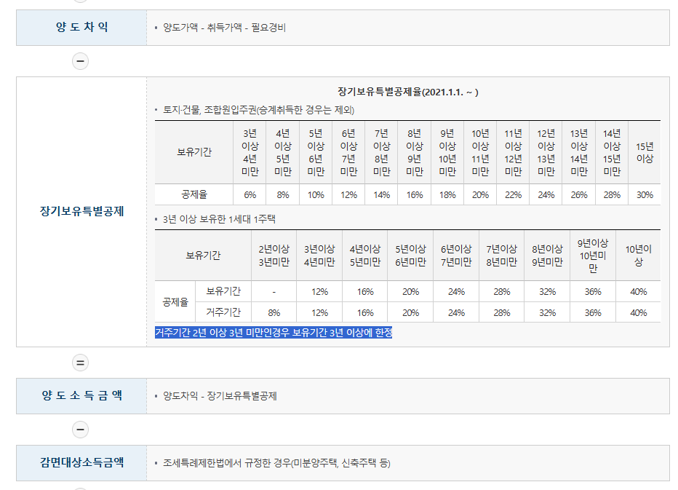Screen dimensions: 678x490
Task: Click the text 양도차익 - 장기보유특별공제
Action: 220,396
